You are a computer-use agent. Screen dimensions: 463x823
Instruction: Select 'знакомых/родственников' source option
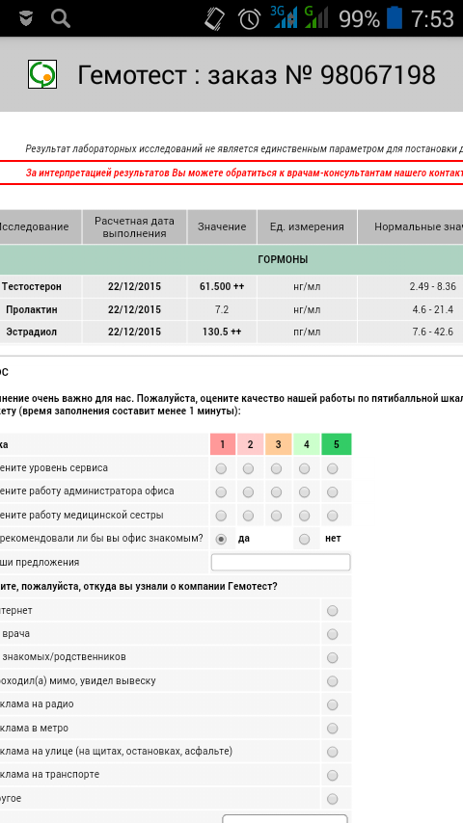click(x=332, y=657)
